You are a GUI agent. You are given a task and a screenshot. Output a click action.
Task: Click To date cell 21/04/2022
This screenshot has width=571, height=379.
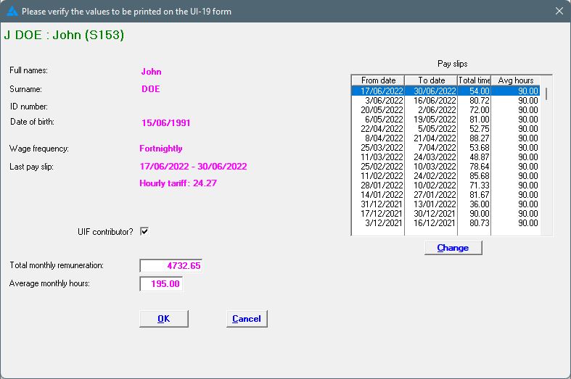435,138
